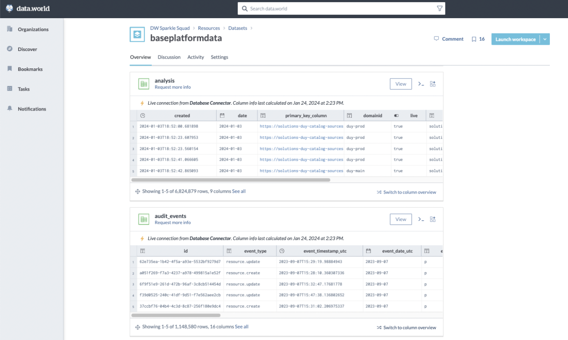The width and height of the screenshot is (568, 340).
Task: Click add-to-project grid icon for analysis table
Action: coord(433,84)
